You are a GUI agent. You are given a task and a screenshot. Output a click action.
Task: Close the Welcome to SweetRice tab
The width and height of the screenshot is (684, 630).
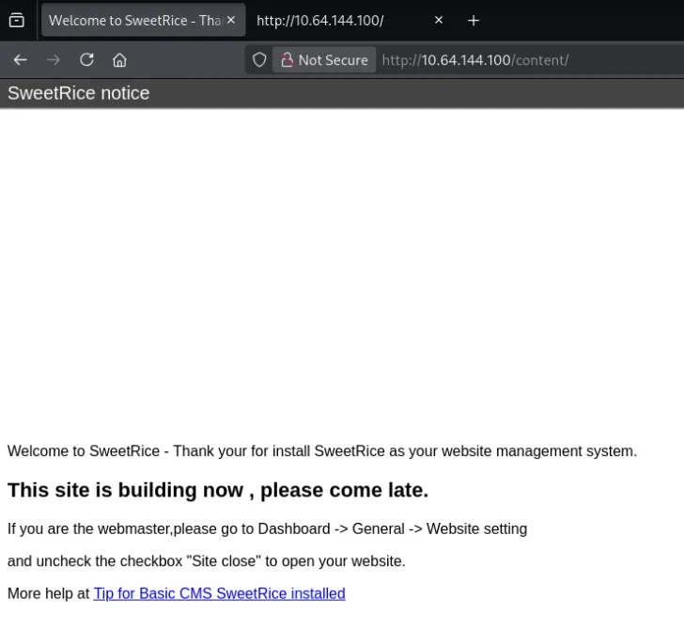coord(231,20)
